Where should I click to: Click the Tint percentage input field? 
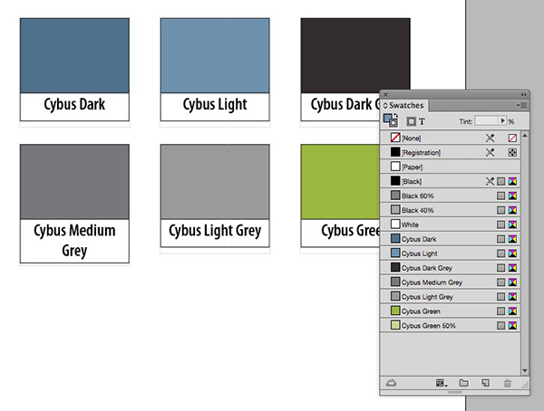pyautogui.click(x=487, y=121)
